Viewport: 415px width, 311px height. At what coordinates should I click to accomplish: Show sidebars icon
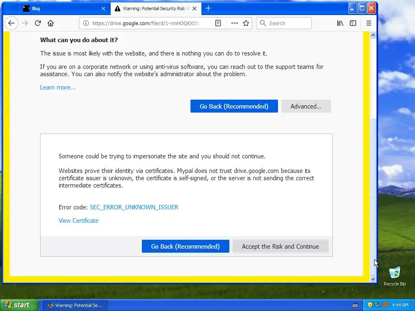tap(353, 23)
